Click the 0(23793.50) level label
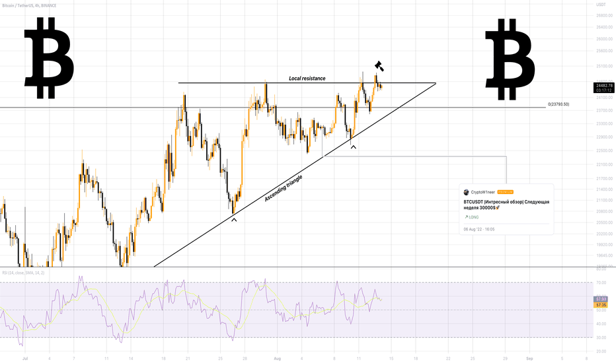 click(x=558, y=104)
